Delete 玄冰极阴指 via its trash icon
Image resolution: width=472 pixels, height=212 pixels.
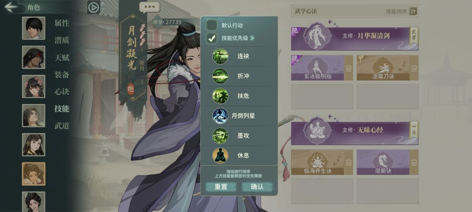click(x=349, y=68)
